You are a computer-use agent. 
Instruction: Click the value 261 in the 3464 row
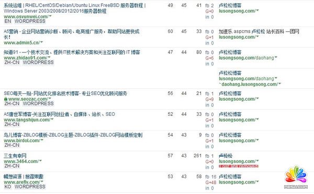[x=197, y=156]
